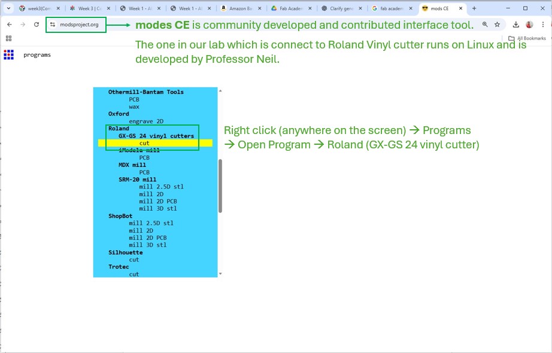Screen dimensions: 552x353
Task: Click the programs label
Action: click(x=37, y=55)
